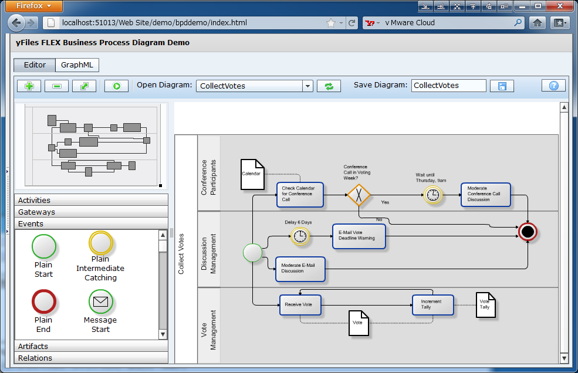Viewport: 578px width, 373px height.
Task: Open the bookmarks menu button
Action: click(x=560, y=23)
